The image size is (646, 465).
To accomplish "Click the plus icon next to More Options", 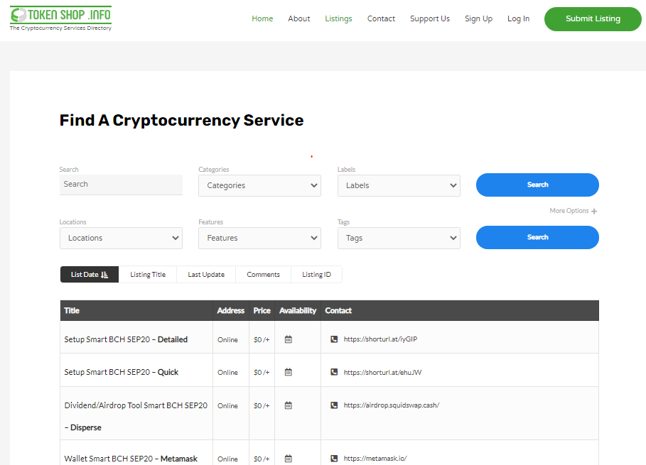I will coord(594,211).
